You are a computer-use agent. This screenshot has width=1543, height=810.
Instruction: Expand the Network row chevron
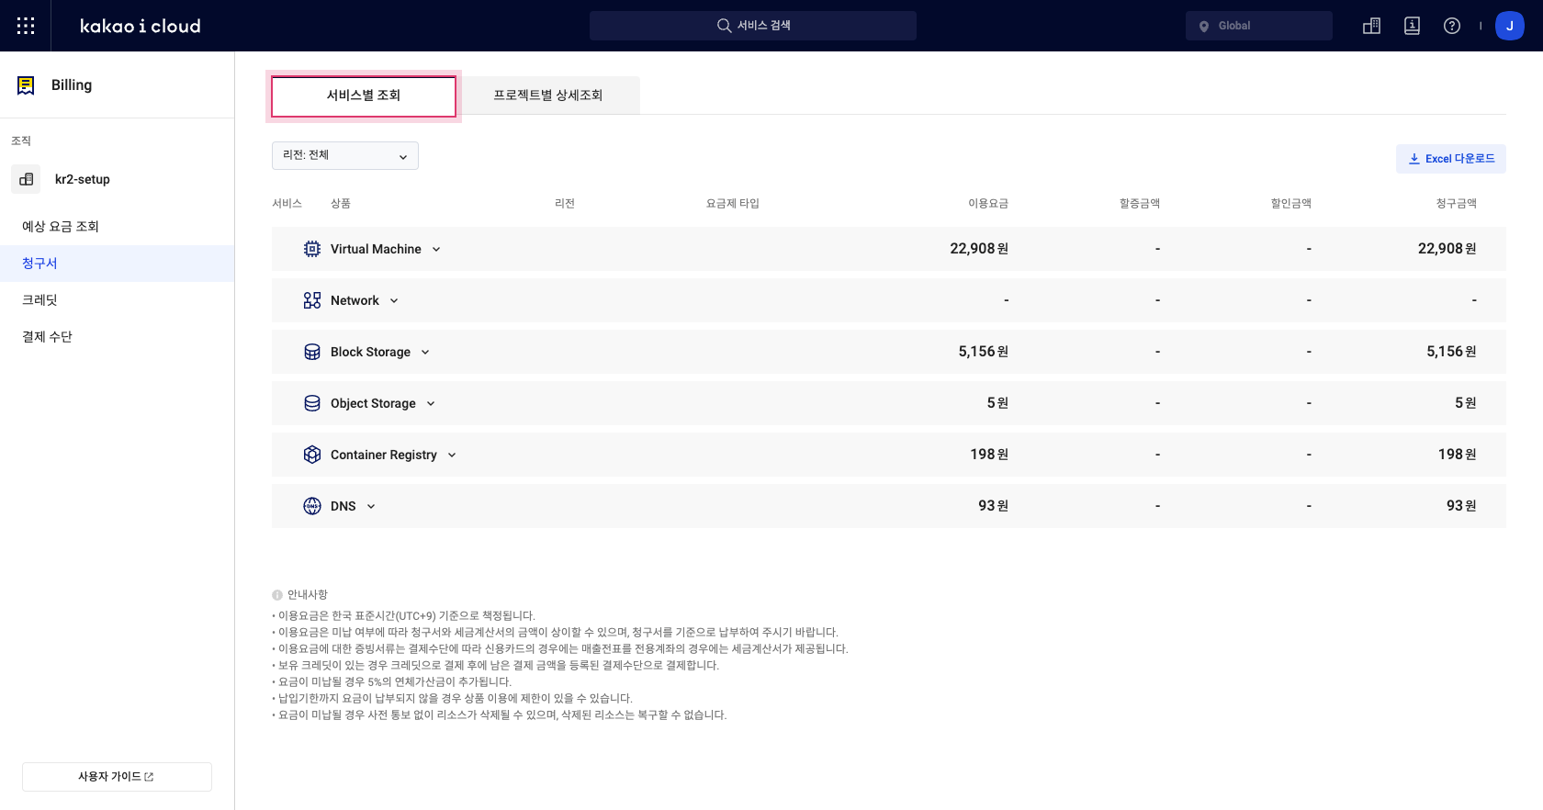[x=394, y=300]
